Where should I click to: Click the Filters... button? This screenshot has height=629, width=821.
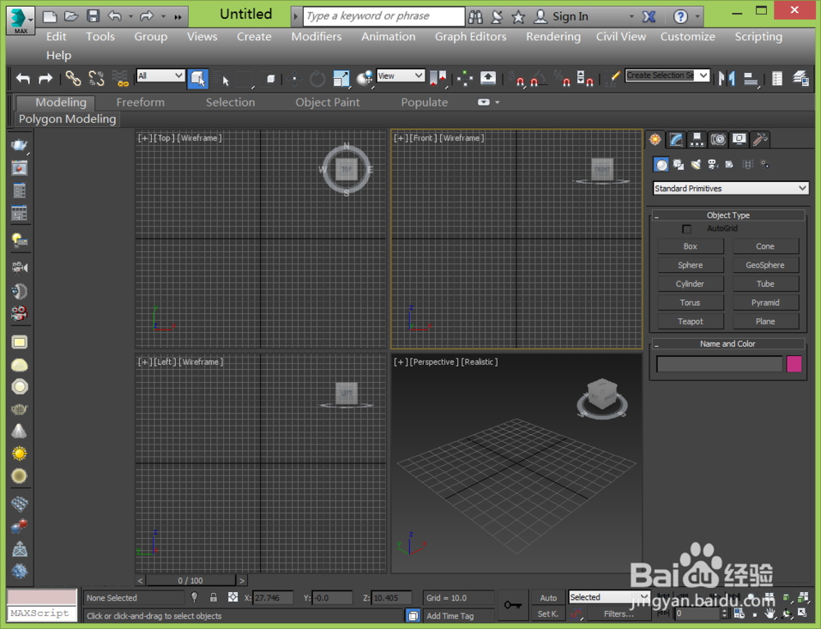click(618, 614)
